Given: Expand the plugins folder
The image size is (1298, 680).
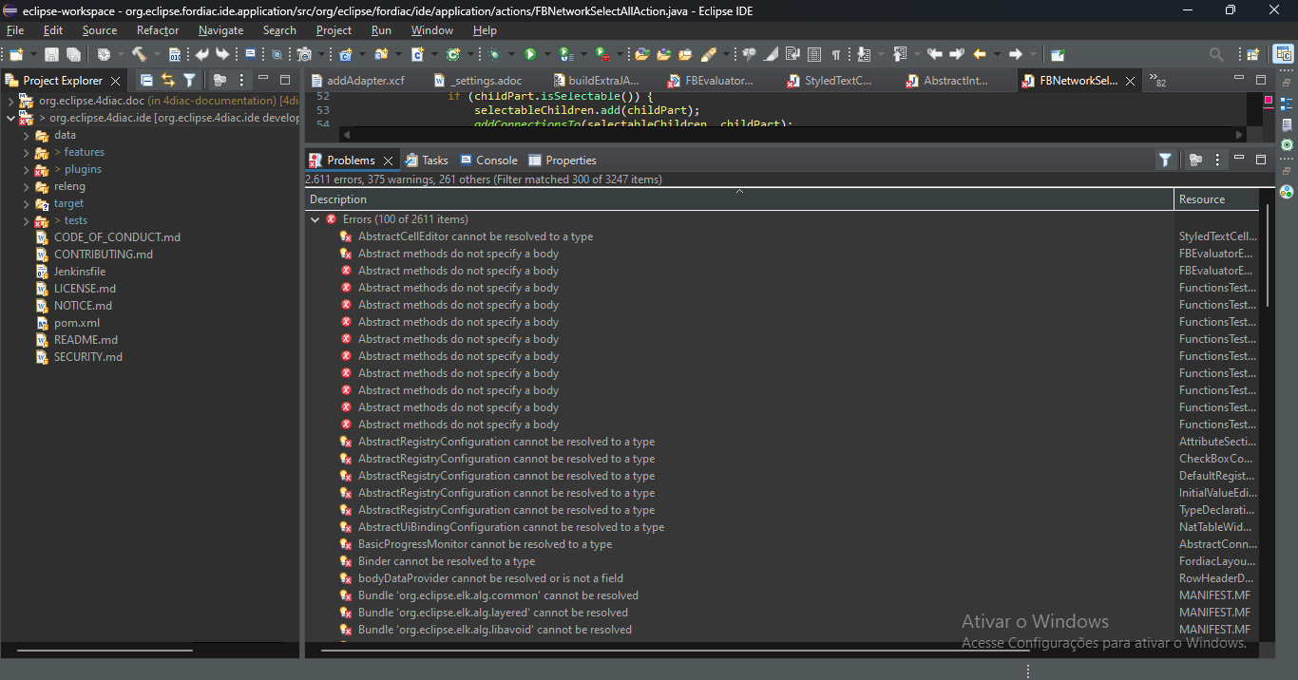Looking at the screenshot, I should click(x=27, y=169).
